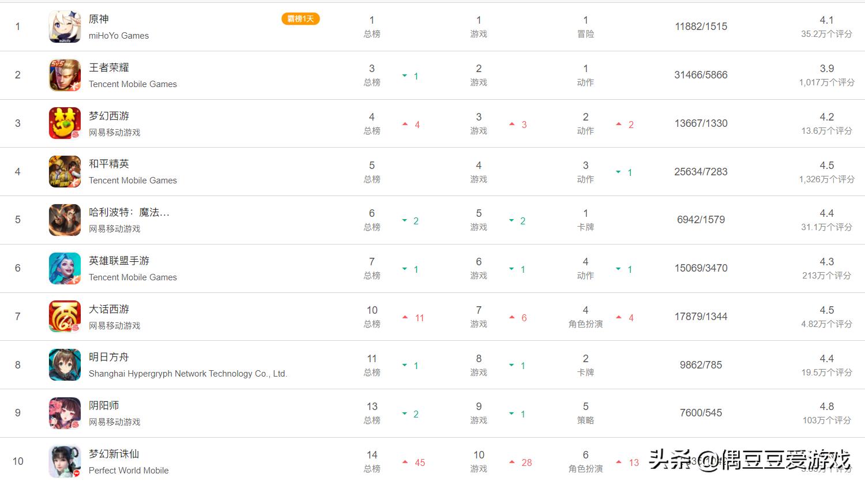Viewport: 865px width, 485px height.
Task: Open the 明日方舟 app icon
Action: (x=65, y=364)
